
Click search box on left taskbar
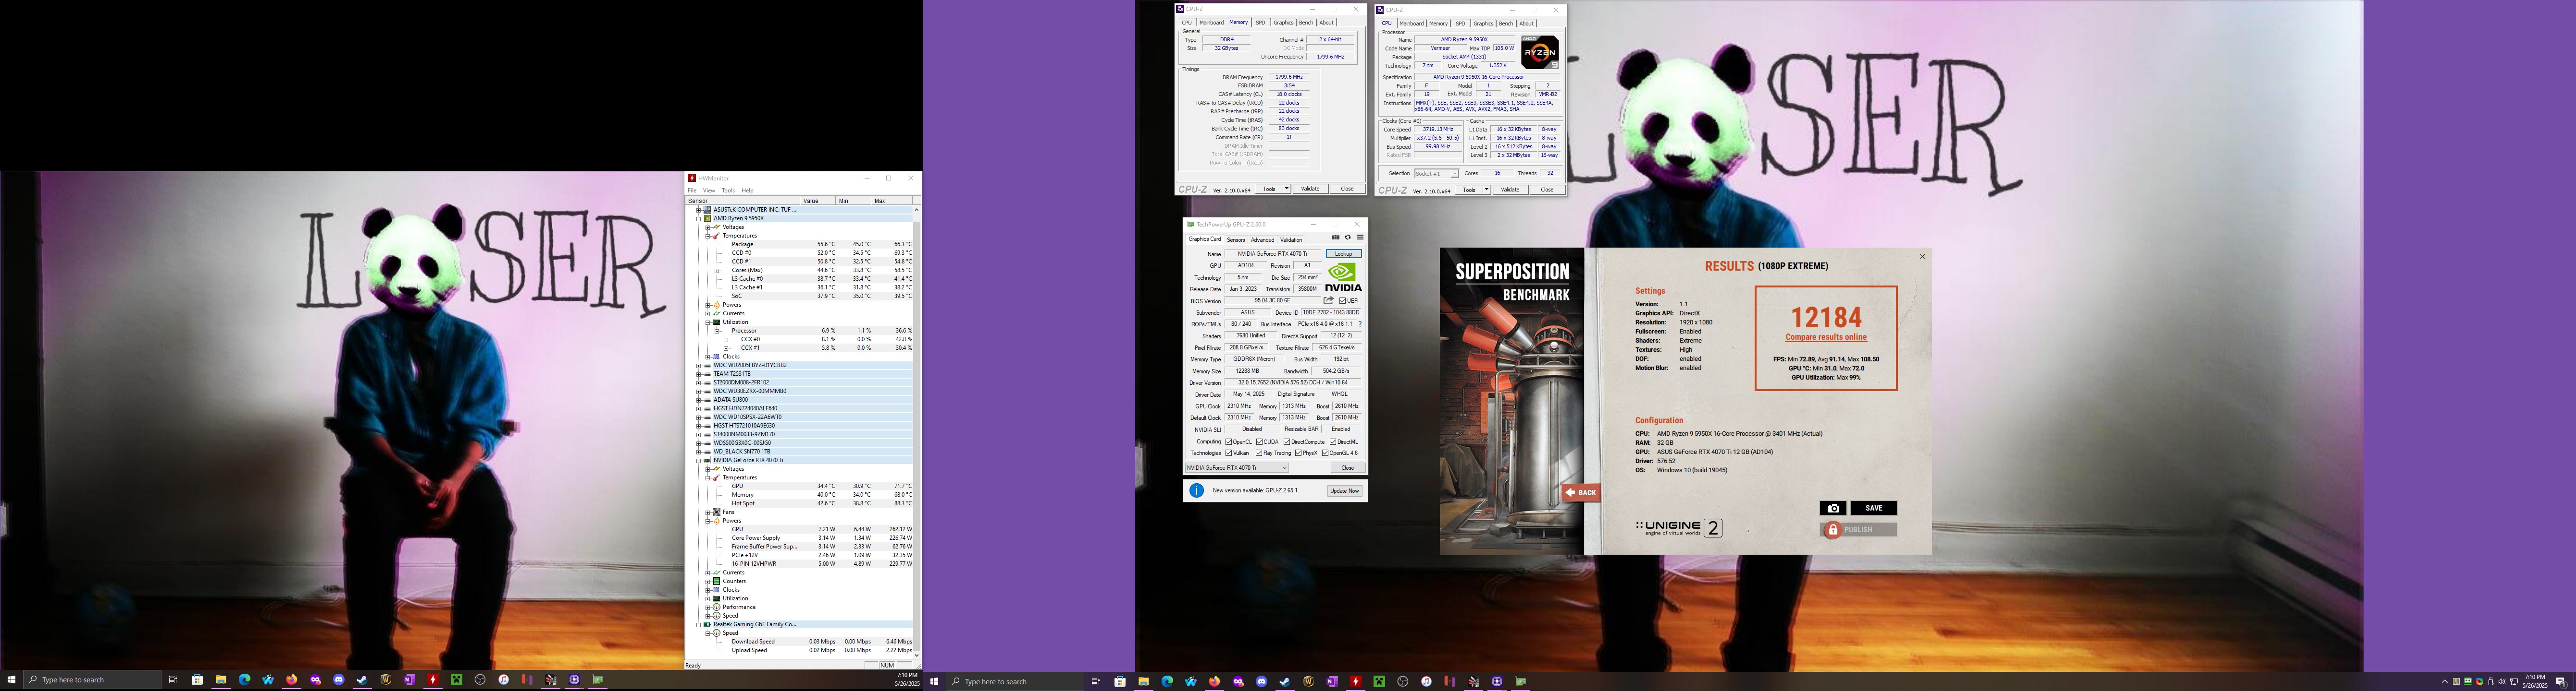[92, 680]
